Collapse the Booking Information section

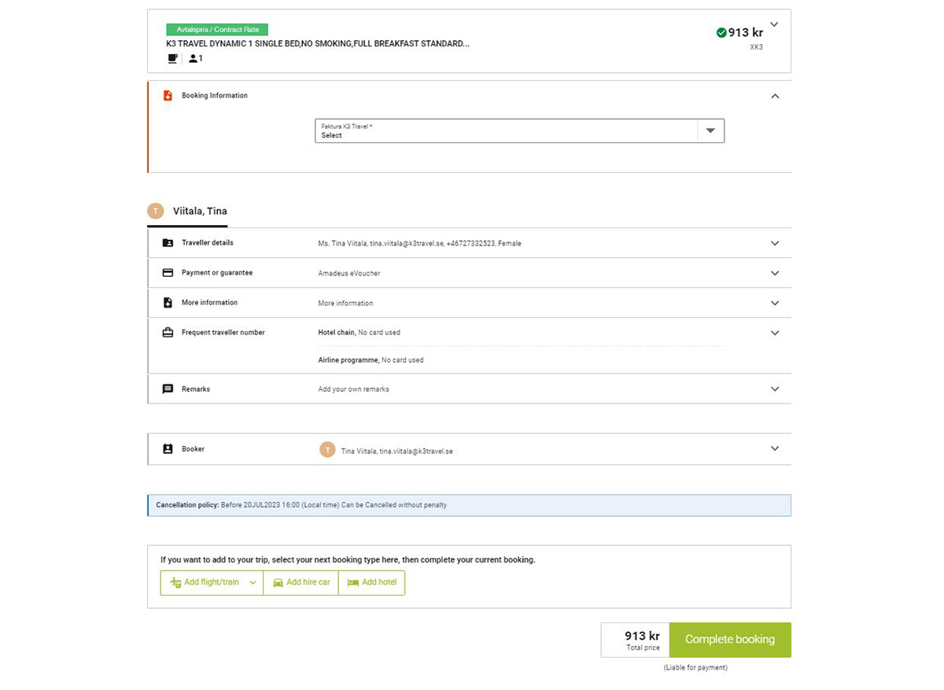(x=775, y=96)
